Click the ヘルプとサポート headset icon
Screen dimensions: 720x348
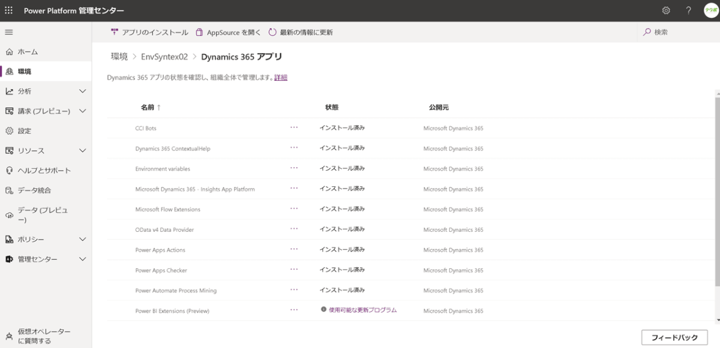click(9, 170)
